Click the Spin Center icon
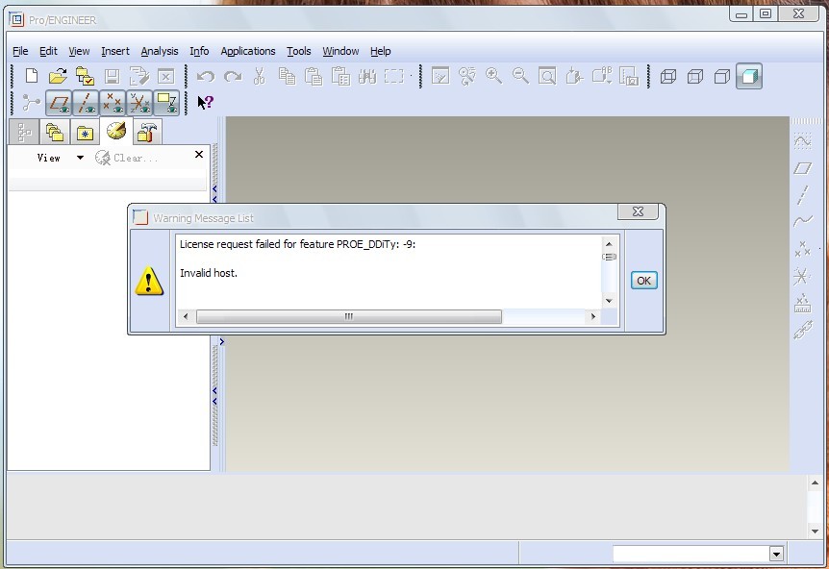The image size is (829, 569). pyautogui.click(x=467, y=76)
